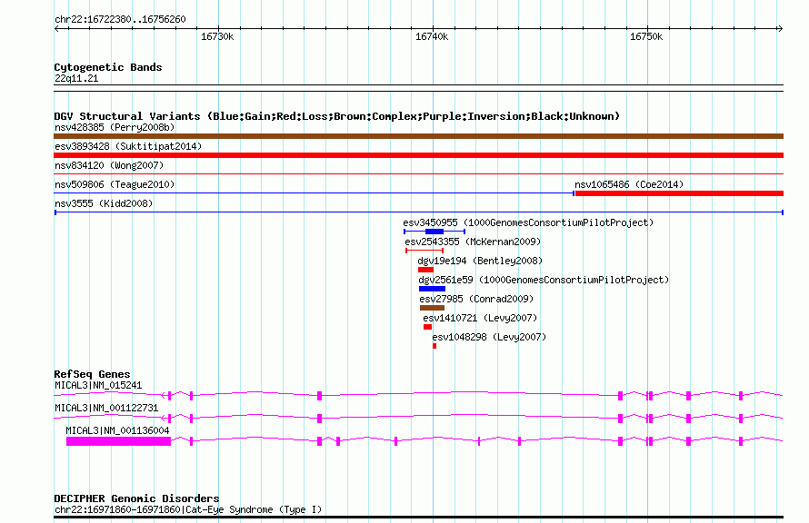Image resolution: width=809 pixels, height=523 pixels.
Task: Select the black Cat-Eye Syndrome region bar
Action: pos(418,517)
